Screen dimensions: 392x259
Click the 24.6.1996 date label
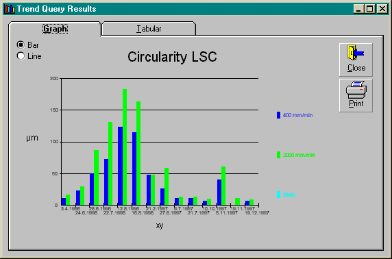(x=86, y=212)
